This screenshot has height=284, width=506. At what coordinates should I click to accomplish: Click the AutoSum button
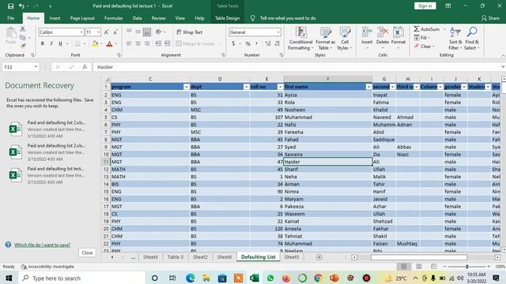(427, 29)
